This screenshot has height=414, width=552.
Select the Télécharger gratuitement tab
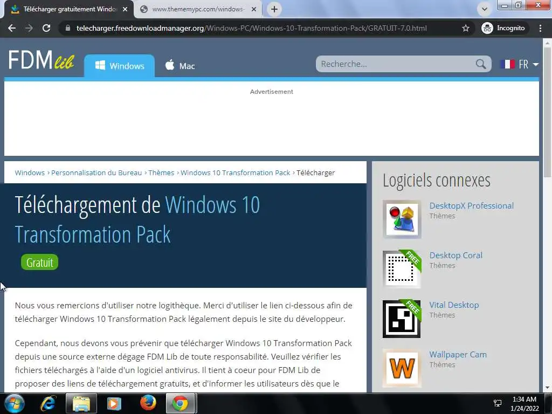coord(70,9)
